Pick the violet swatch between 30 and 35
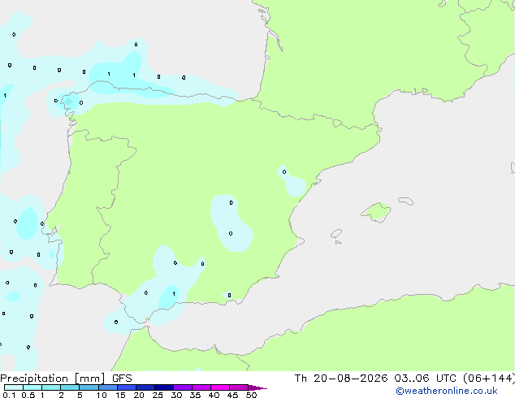The width and height of the screenshot is (515, 398). pos(183,387)
